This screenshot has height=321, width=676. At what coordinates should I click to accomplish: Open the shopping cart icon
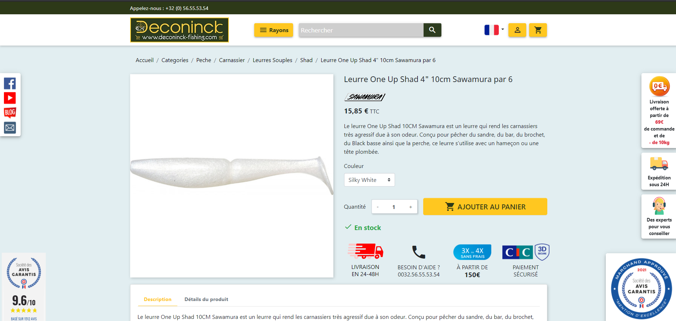538,30
